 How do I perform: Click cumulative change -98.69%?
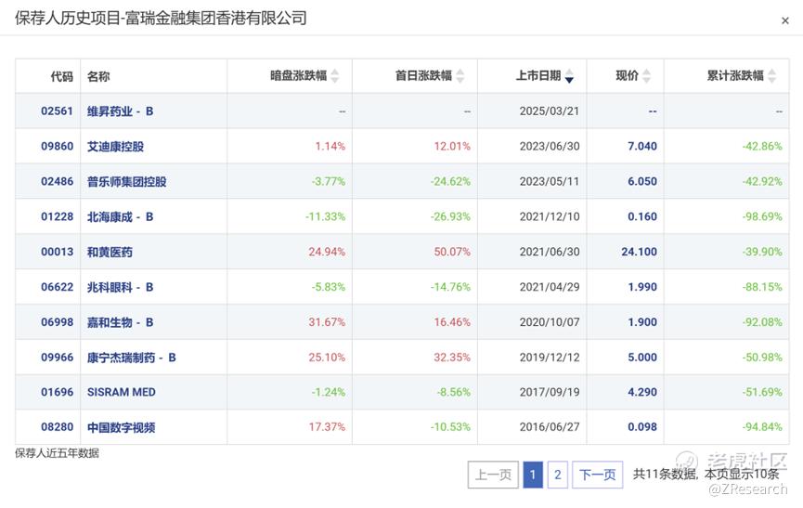coord(762,216)
